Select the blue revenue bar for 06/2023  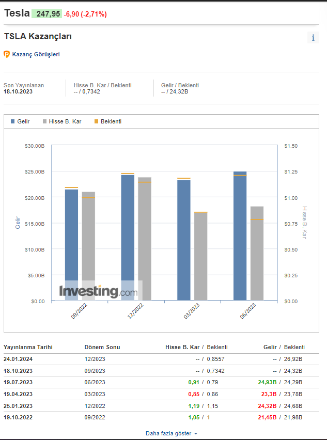click(240, 235)
